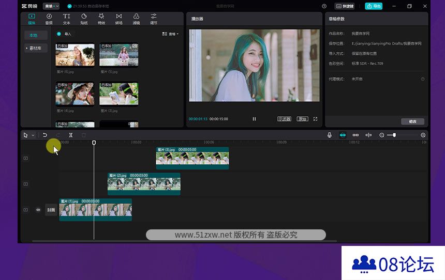Viewport: 445px width, 280px height.
Task: Click the timeline zoom slider handle
Action: pos(394,135)
